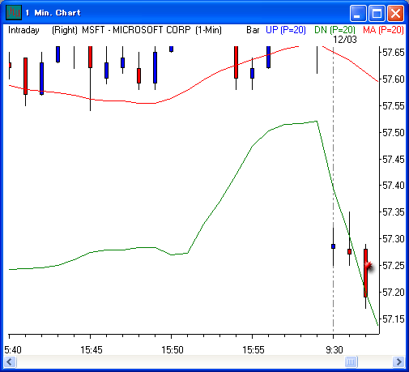Click the red star marker on last candle

pyautogui.click(x=369, y=266)
